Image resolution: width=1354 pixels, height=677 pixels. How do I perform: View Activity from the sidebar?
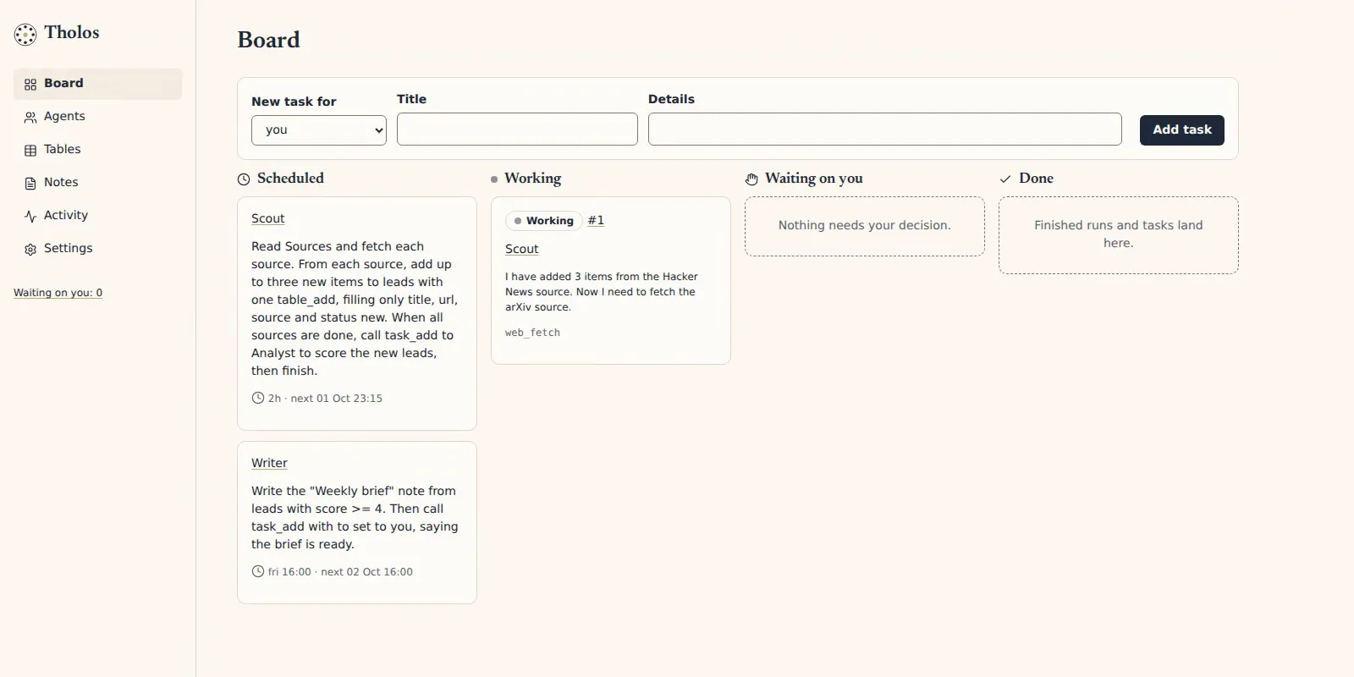pos(97,216)
